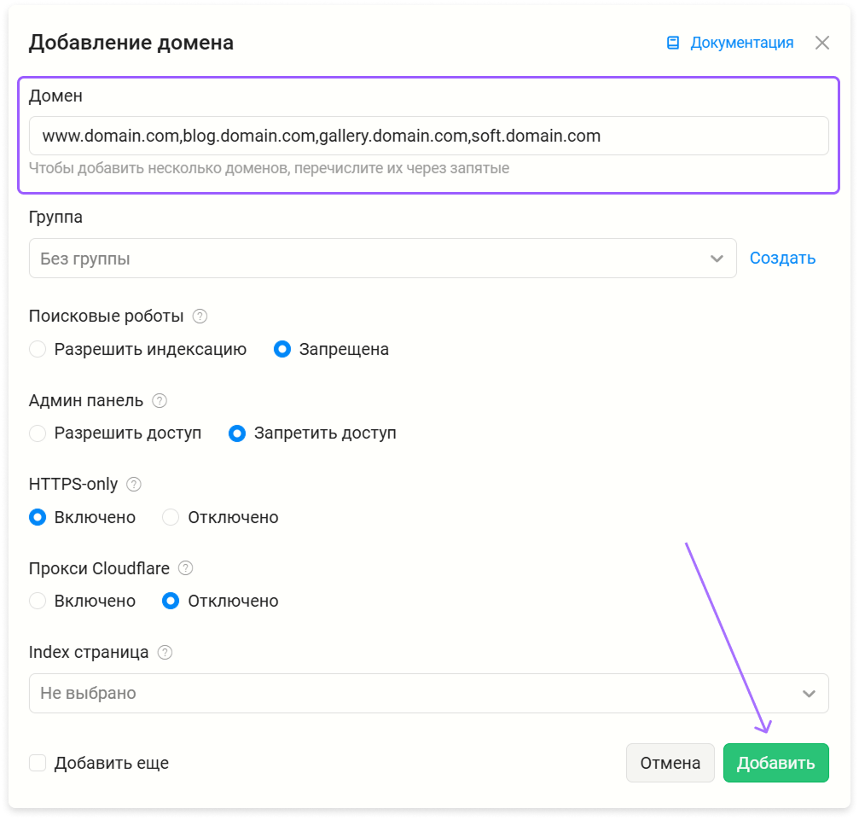The height and width of the screenshot is (820, 859).
Task: Close the Добавление домена dialog
Action: tap(821, 43)
